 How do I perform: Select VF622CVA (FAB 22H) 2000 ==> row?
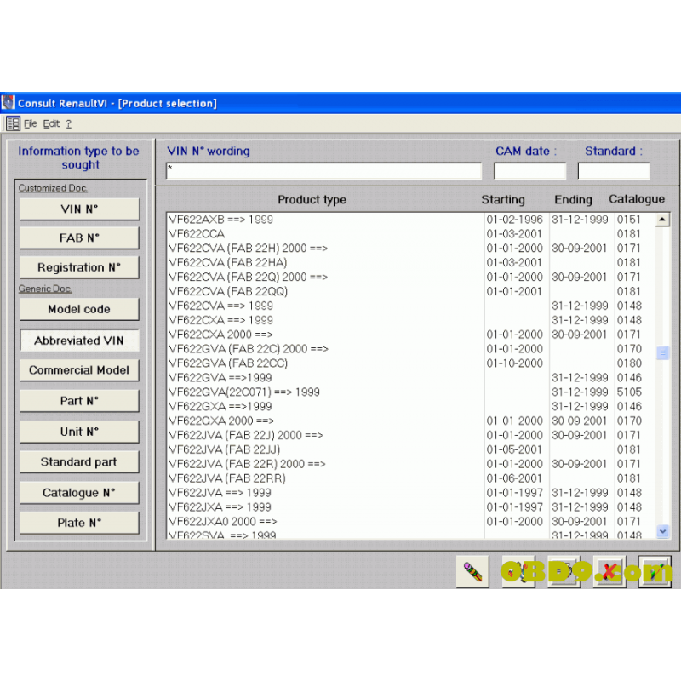coord(411,248)
